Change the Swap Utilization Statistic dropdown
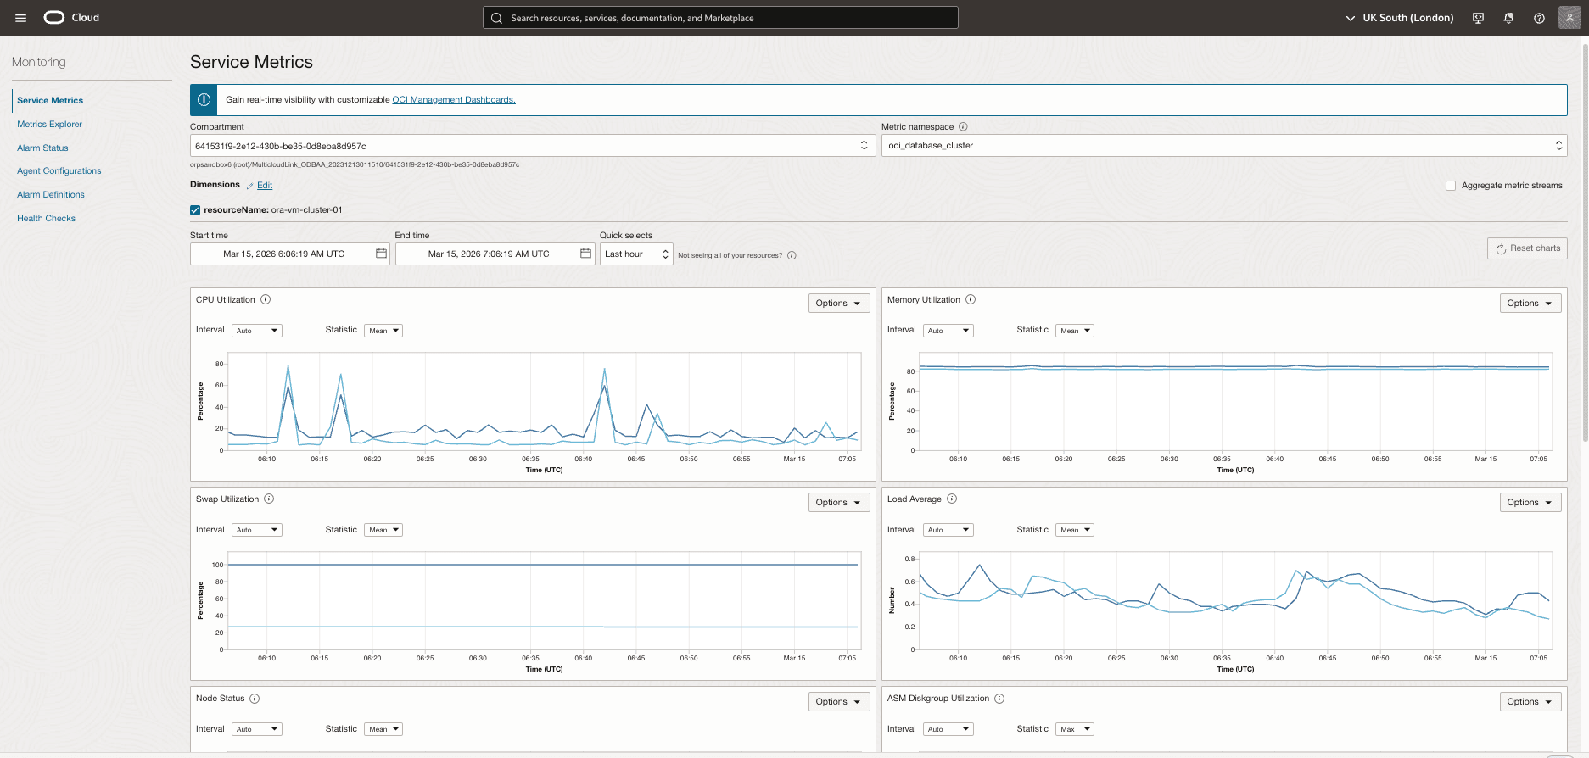The height and width of the screenshot is (758, 1589). pyautogui.click(x=383, y=530)
